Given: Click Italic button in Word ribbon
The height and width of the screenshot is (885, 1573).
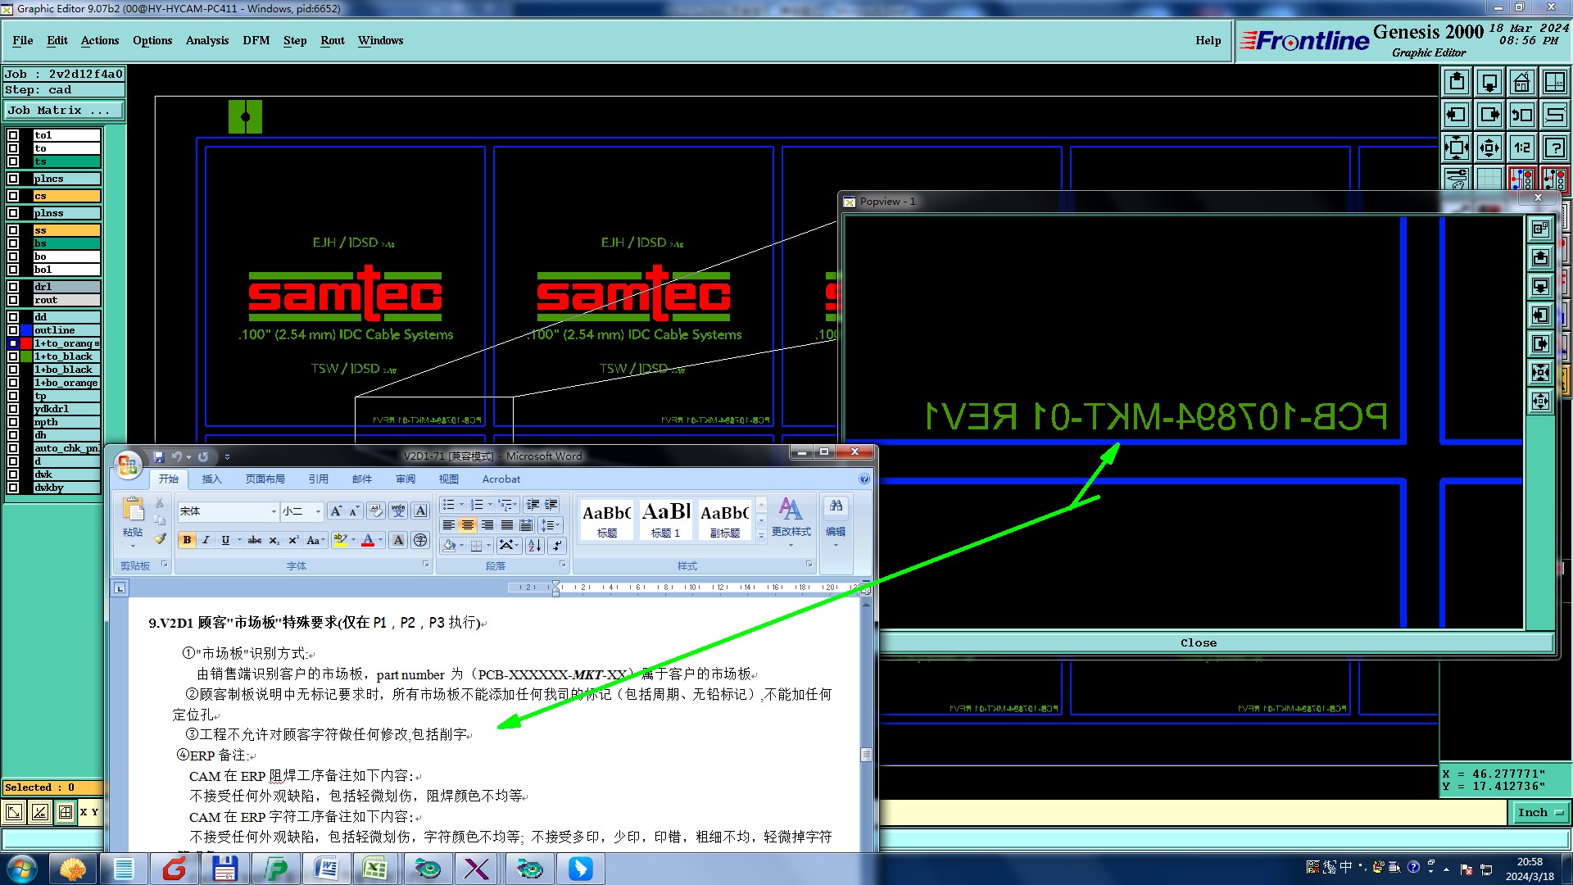Looking at the screenshot, I should (x=206, y=540).
